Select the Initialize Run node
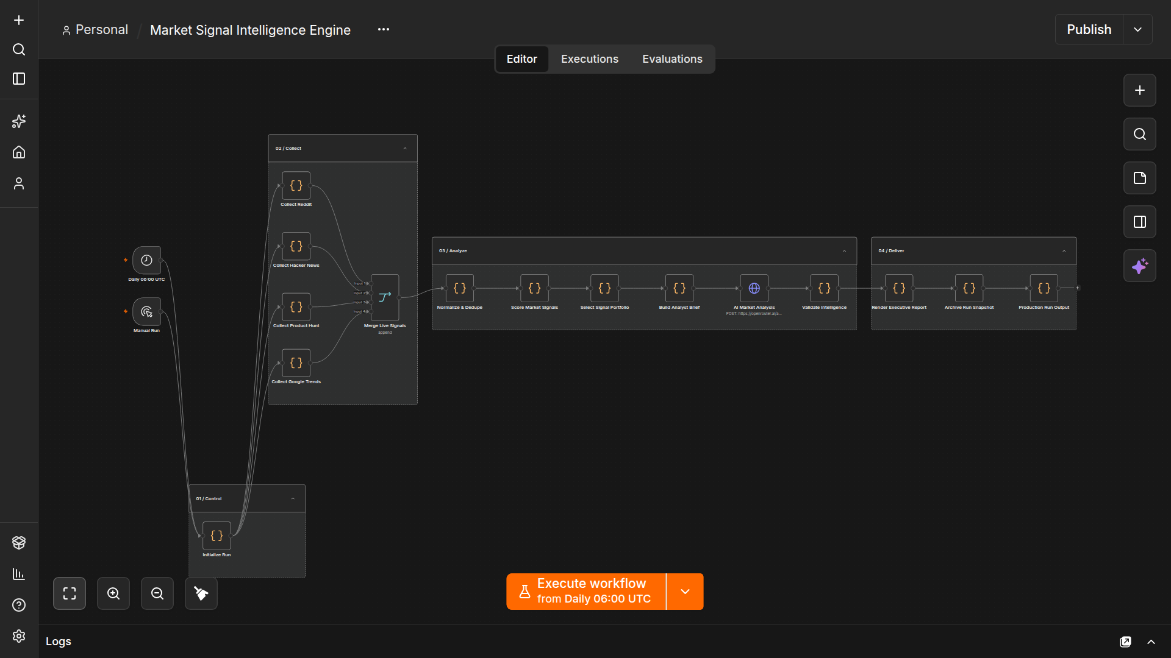The height and width of the screenshot is (658, 1171). click(217, 536)
